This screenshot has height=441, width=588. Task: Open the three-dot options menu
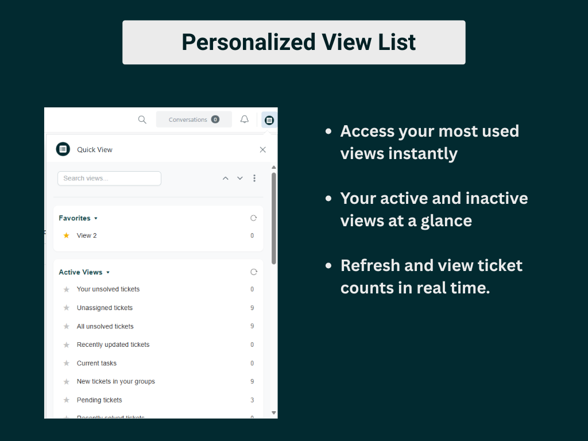click(254, 178)
